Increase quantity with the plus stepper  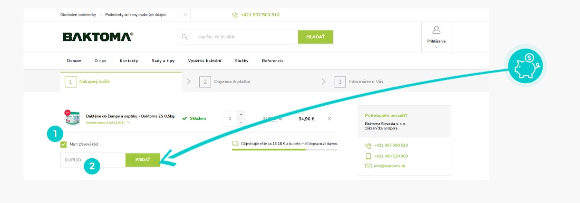(241, 115)
